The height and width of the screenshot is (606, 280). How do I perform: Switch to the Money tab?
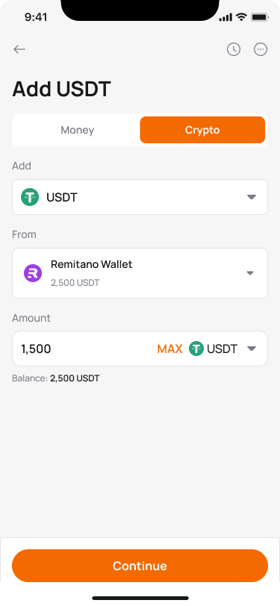point(78,130)
